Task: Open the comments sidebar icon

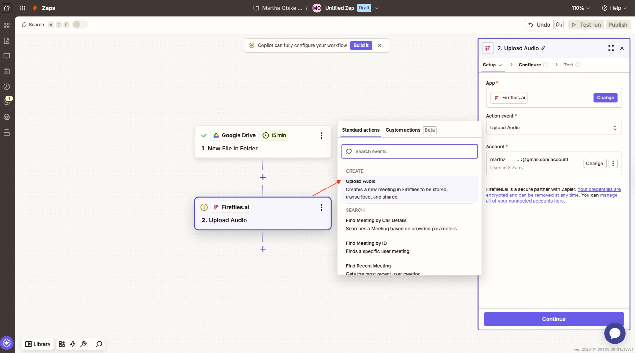Action: pyautogui.click(x=7, y=56)
